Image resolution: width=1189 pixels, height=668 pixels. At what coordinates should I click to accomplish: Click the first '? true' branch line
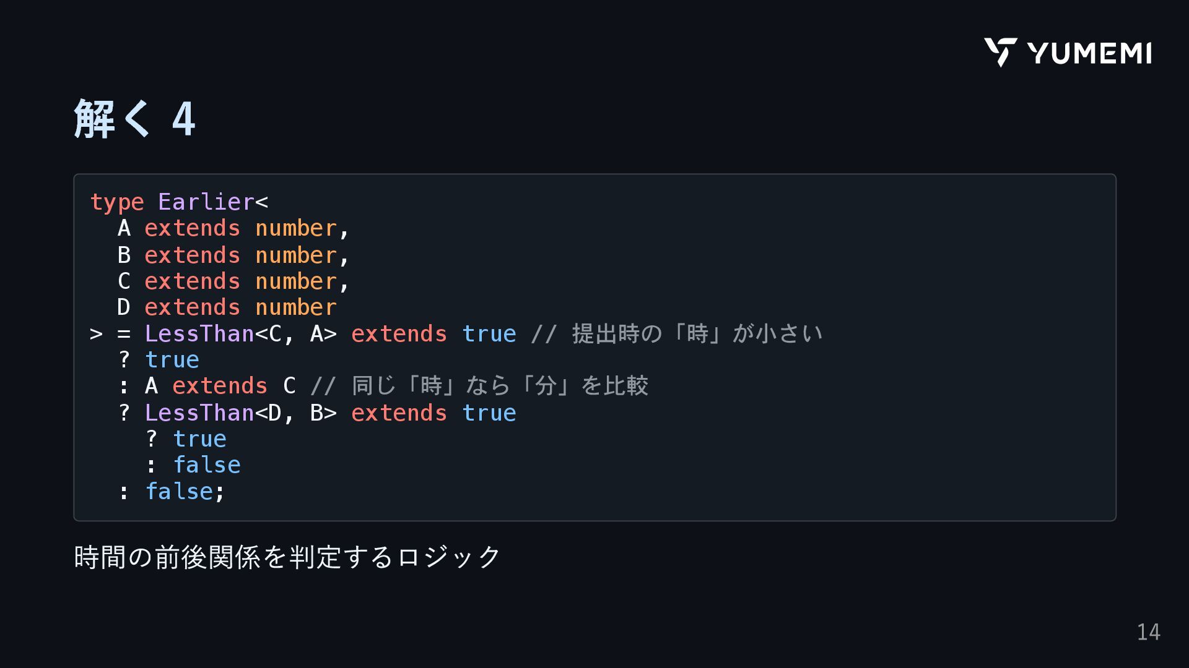pos(159,360)
